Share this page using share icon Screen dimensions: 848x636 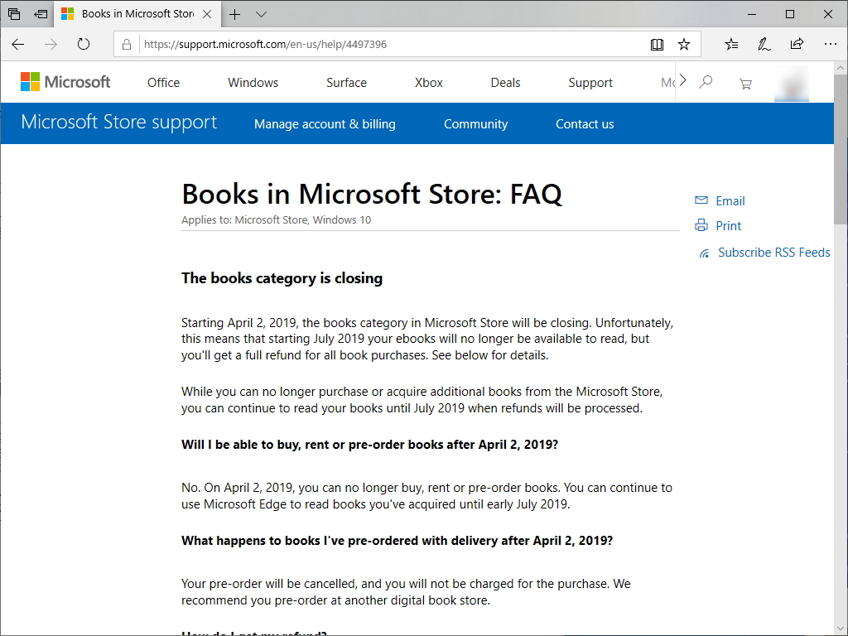797,45
